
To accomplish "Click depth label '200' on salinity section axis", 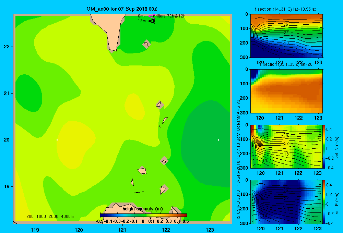I will point(244,98).
